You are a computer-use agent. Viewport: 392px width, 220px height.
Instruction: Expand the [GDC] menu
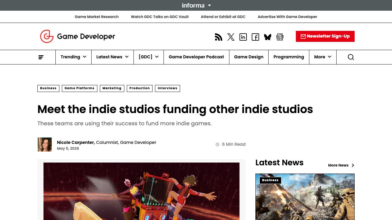[x=149, y=57]
